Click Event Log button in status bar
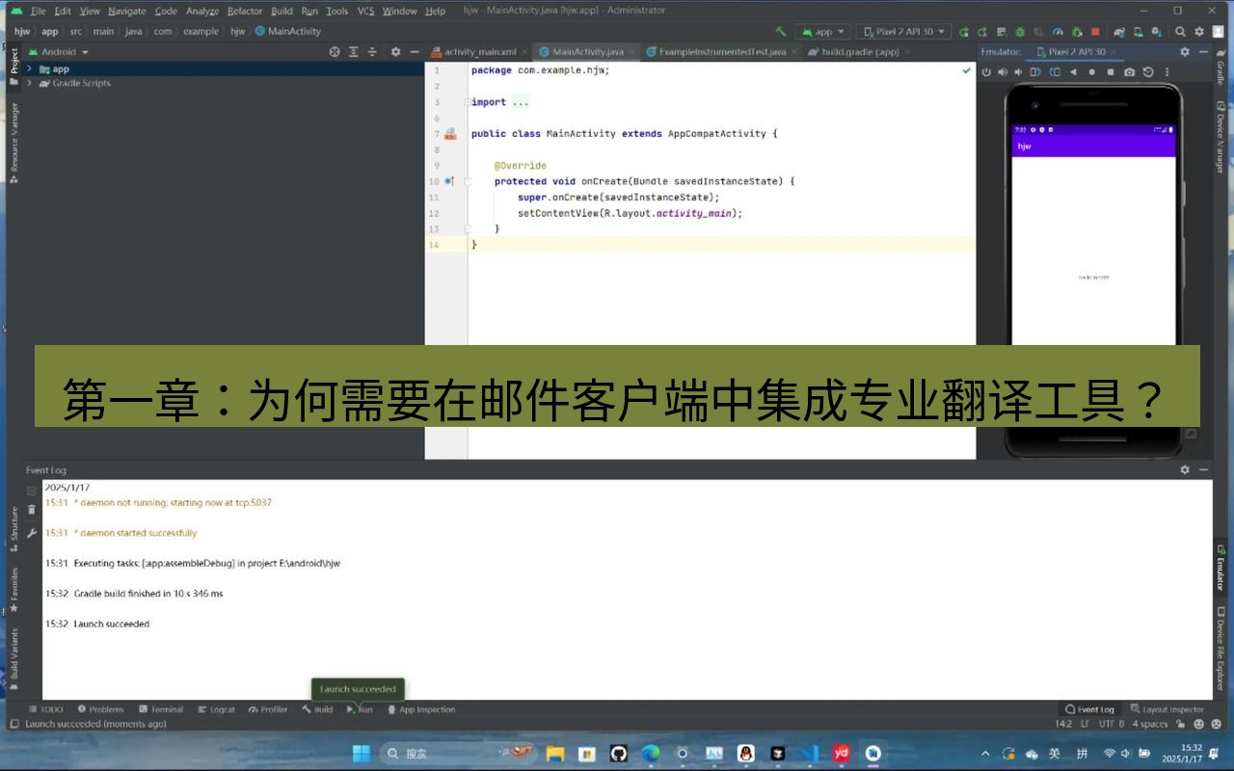 click(x=1089, y=709)
